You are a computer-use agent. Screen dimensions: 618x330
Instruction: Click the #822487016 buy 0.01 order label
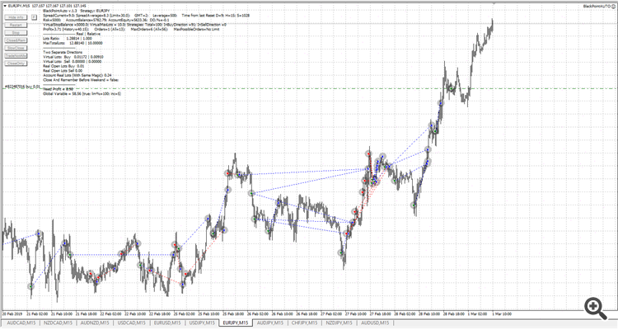coord(21,86)
